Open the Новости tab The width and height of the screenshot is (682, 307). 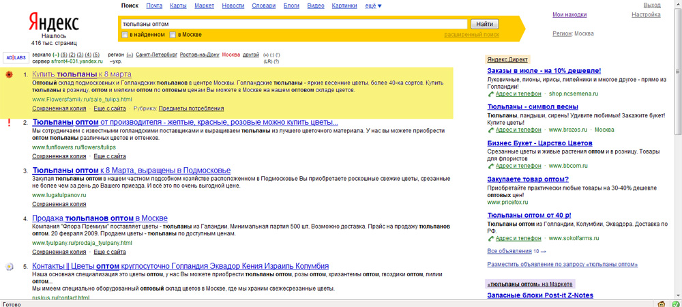pyautogui.click(x=233, y=5)
